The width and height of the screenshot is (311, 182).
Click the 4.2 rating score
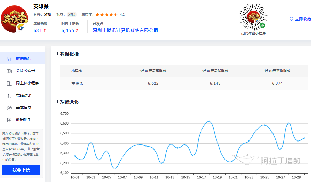point(122,14)
